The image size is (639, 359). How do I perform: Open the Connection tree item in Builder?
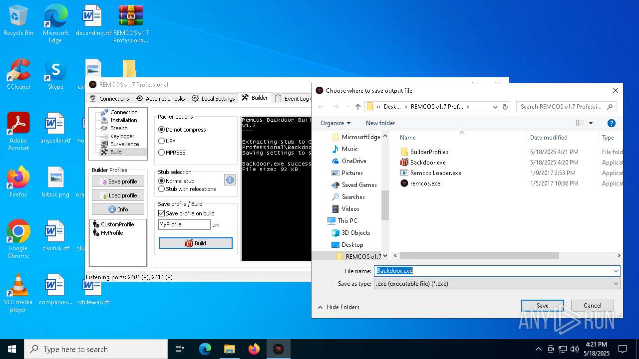[x=124, y=112]
